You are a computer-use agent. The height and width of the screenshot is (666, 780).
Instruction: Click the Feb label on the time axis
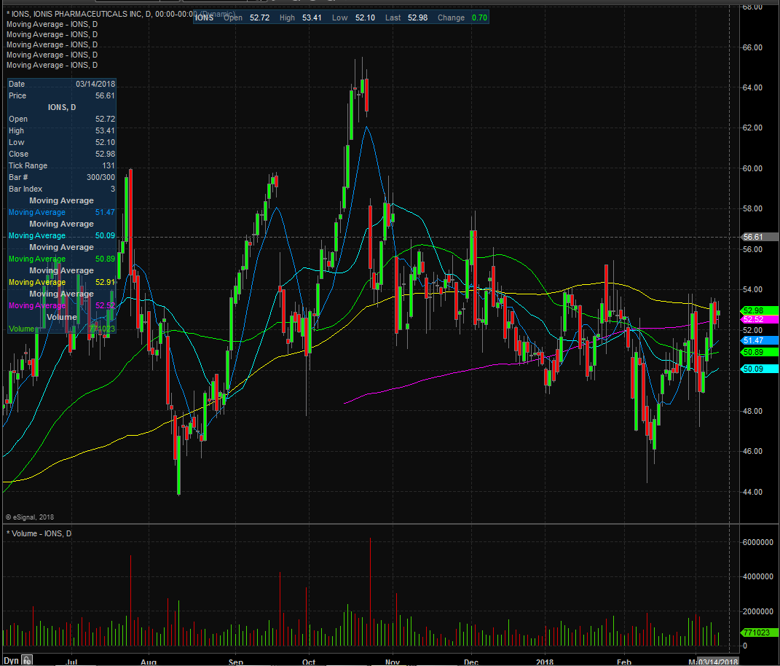pos(624,662)
